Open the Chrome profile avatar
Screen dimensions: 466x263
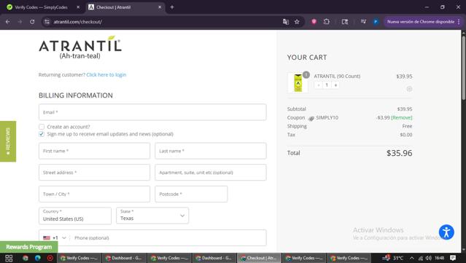point(376,22)
